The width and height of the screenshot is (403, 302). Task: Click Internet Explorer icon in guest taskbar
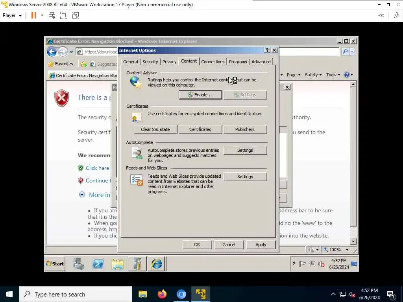pyautogui.click(x=157, y=264)
